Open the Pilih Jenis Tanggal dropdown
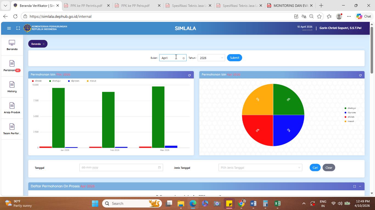The width and height of the screenshot is (375, 210). click(260, 168)
